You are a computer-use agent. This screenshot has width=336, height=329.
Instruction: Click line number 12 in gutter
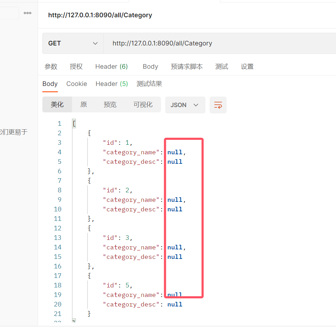point(58,228)
